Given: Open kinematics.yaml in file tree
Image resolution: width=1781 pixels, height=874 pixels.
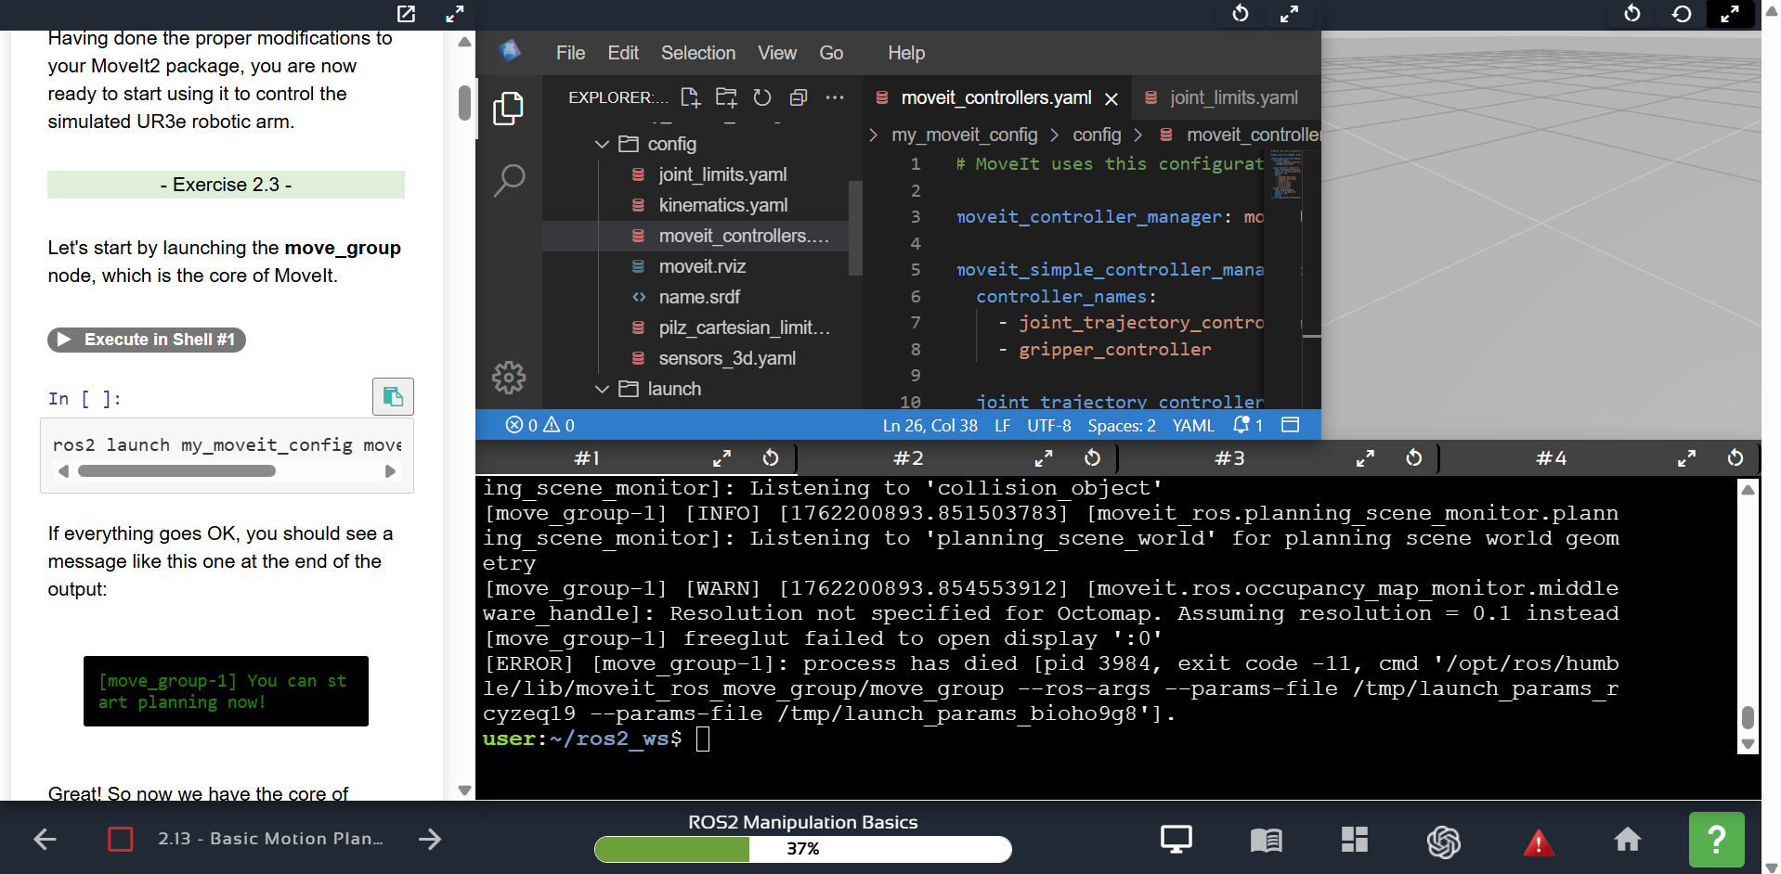Looking at the screenshot, I should tap(722, 205).
